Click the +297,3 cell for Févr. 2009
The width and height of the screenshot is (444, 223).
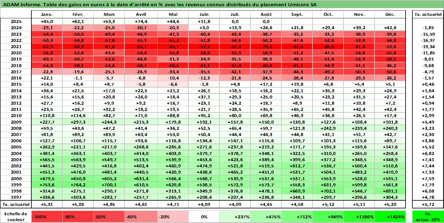point(78,122)
